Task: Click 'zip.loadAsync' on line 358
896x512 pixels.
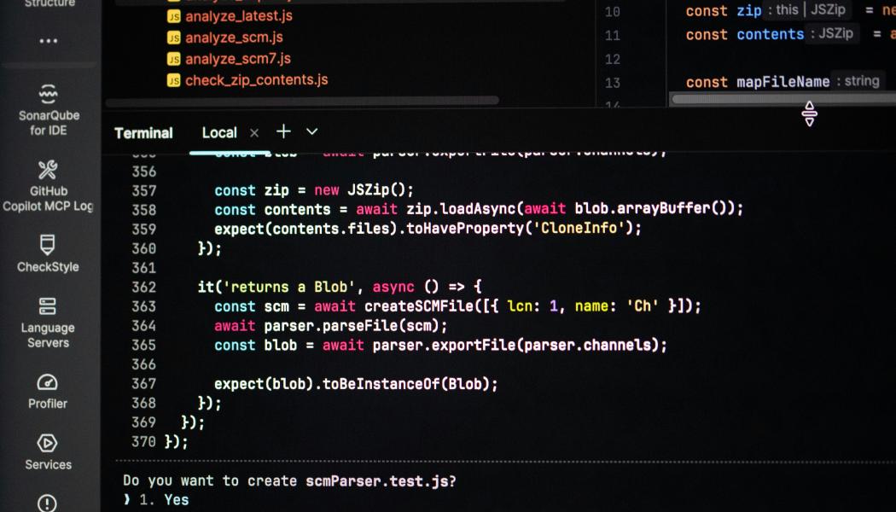Action: [461, 208]
